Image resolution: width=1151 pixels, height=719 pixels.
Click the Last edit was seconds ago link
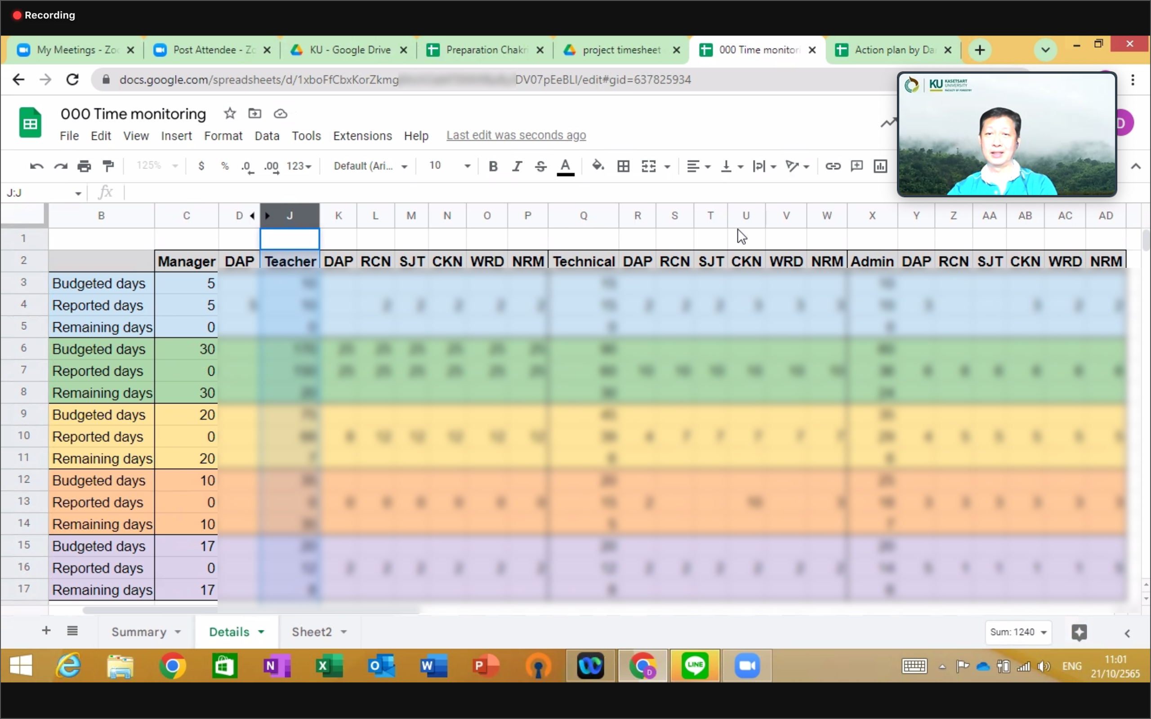[516, 136]
